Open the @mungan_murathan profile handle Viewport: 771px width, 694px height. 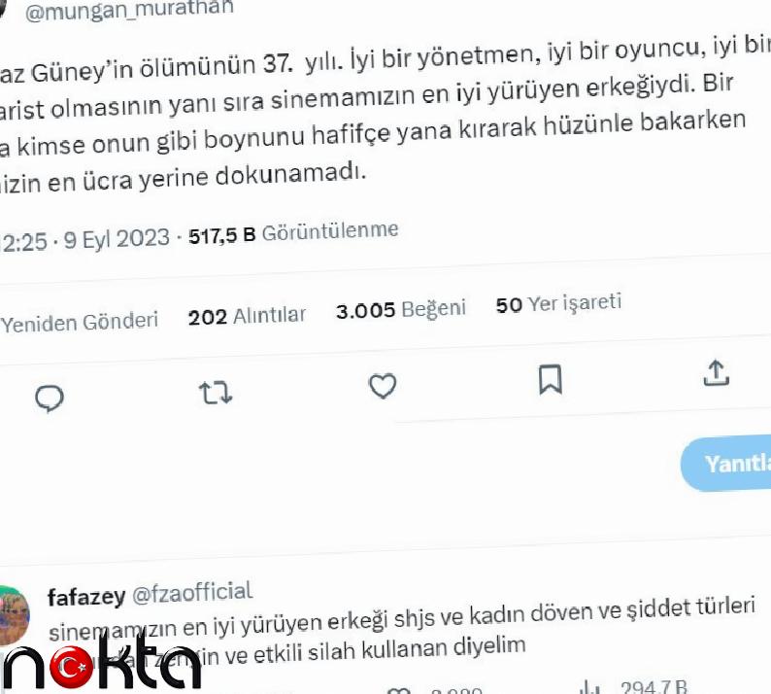tap(129, 10)
